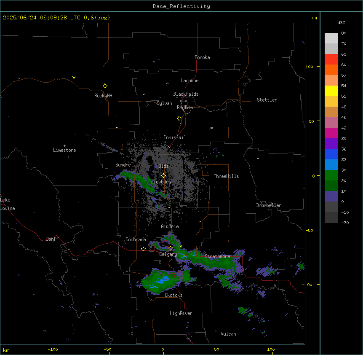Viewport: 363px width, 355px height.
Task: Select the 33 dBZ light blue swatch
Action: pos(331,164)
